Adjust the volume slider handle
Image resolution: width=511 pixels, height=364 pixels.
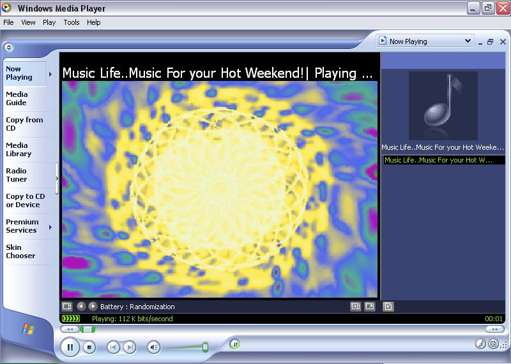click(205, 347)
